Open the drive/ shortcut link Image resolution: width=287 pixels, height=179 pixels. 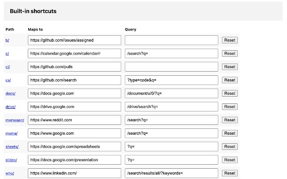tap(10, 107)
